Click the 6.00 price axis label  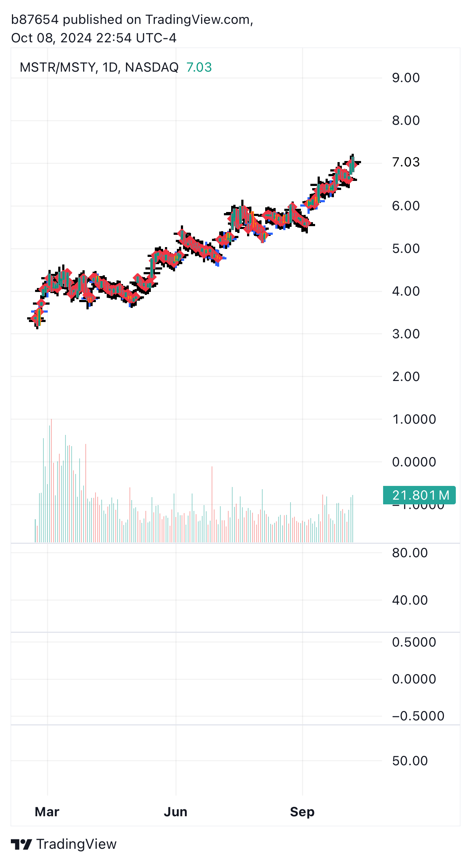tap(406, 206)
